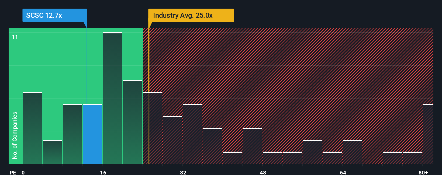Click the x-axis label 48
Screen dimensions: 442x175
(263, 172)
